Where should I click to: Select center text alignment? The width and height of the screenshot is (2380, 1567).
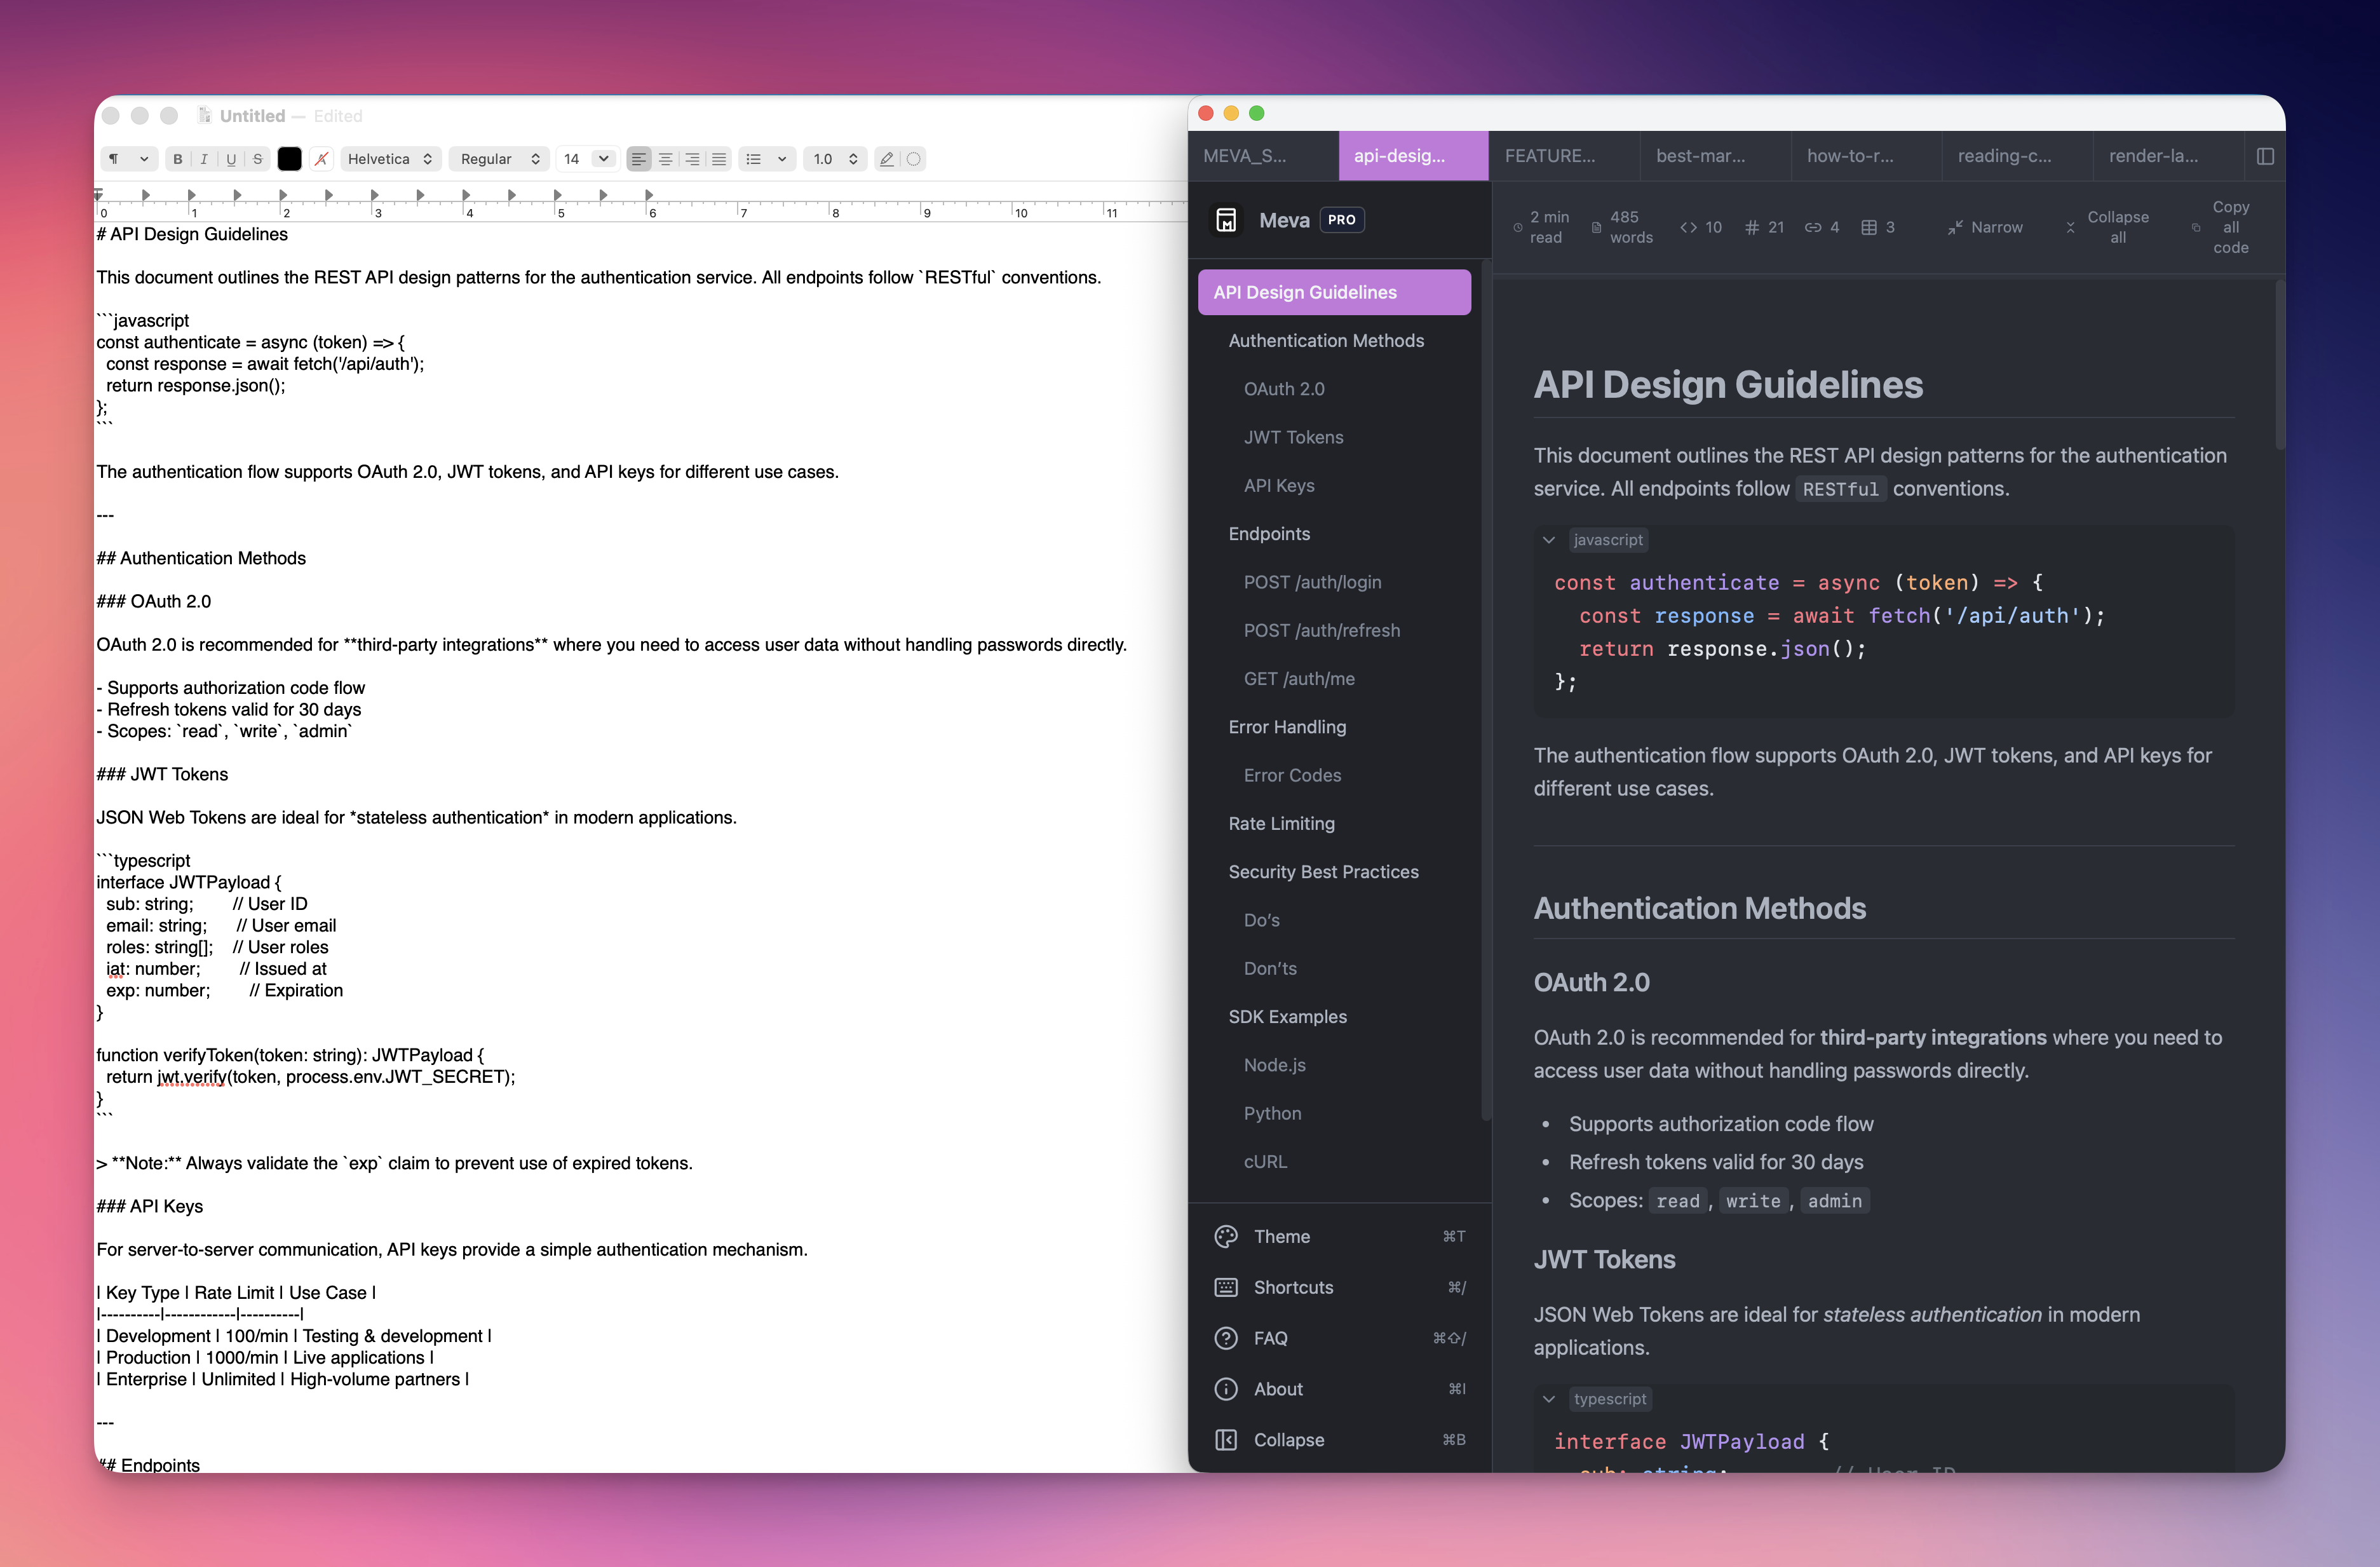666,159
